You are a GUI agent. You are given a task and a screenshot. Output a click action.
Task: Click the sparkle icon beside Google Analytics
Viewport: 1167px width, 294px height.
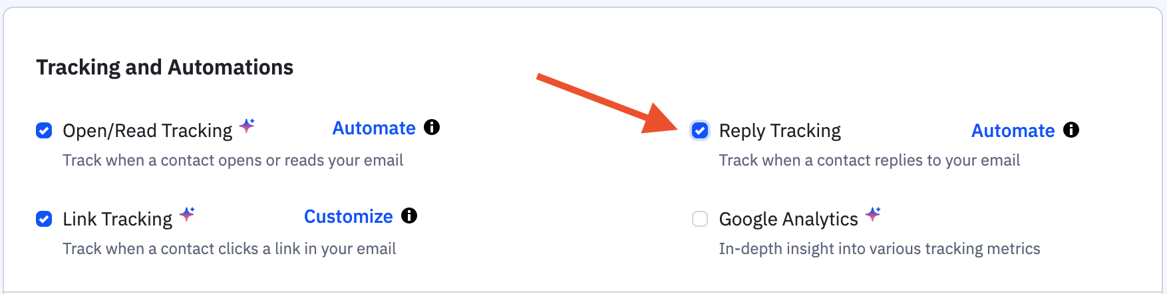tap(873, 214)
